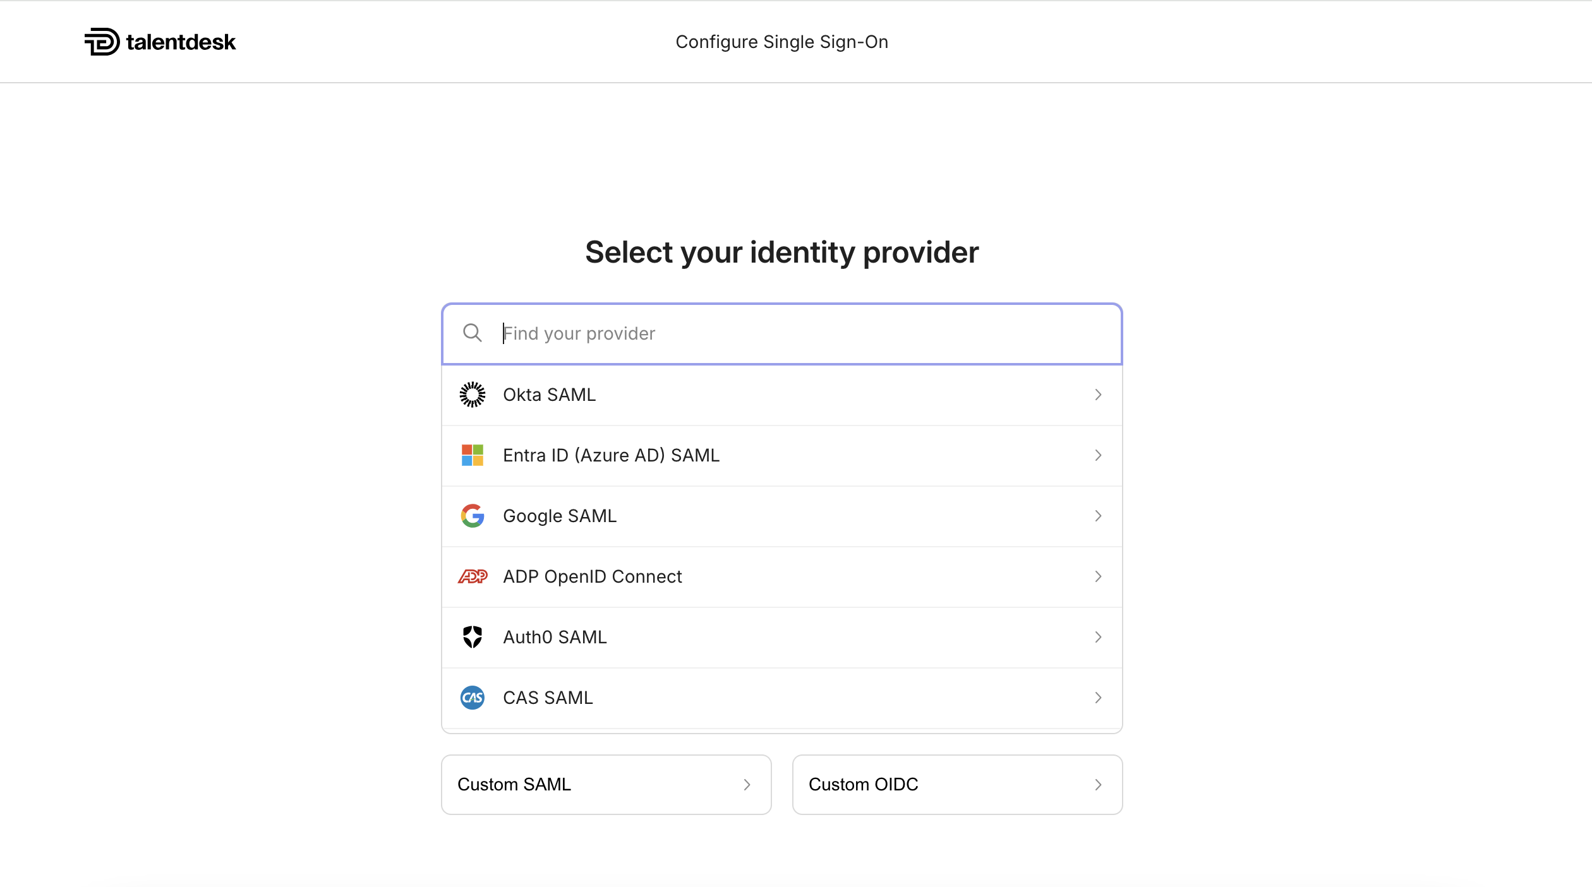
Task: Click the Auth0 shield logo icon
Action: [472, 637]
